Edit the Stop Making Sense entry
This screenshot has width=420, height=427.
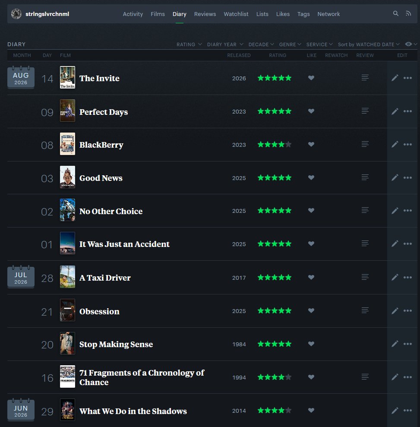[x=395, y=344]
